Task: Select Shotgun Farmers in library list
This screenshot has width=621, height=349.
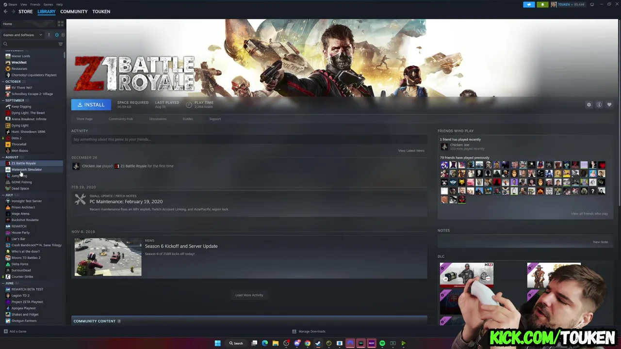Action: pyautogui.click(x=24, y=321)
